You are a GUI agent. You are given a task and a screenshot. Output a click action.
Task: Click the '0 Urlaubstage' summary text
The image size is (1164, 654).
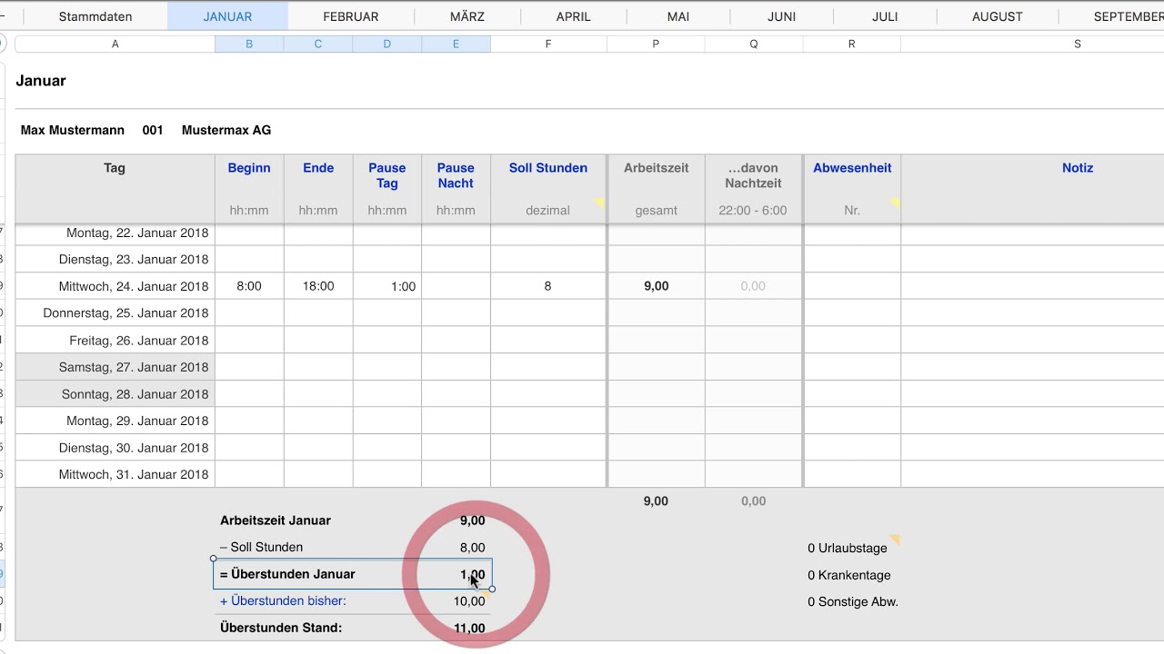pos(847,549)
